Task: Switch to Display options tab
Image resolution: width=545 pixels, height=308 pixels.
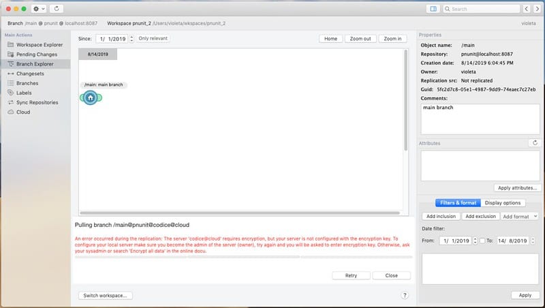Action: [503, 203]
